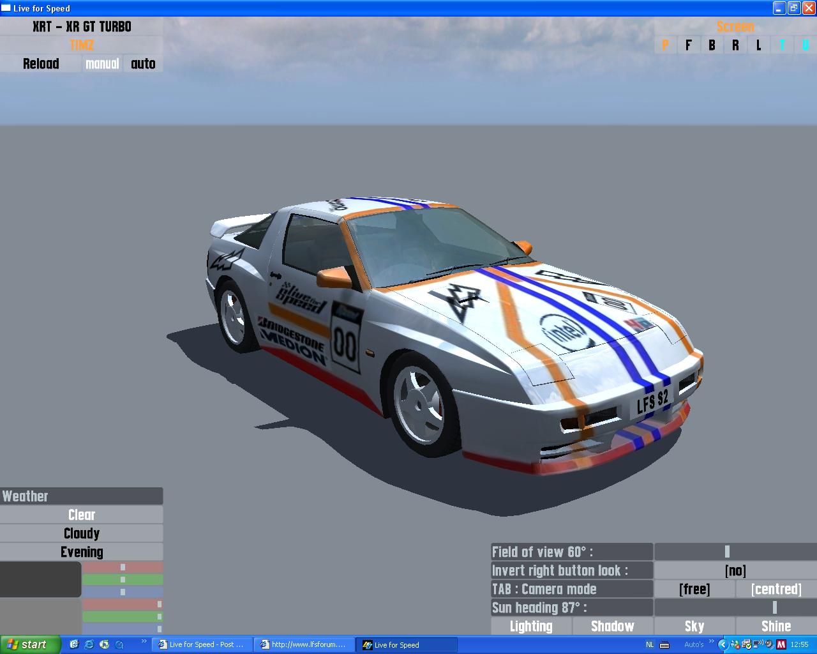Image resolution: width=817 pixels, height=654 pixels.
Task: Open the Shine settings tab
Action: tap(776, 626)
